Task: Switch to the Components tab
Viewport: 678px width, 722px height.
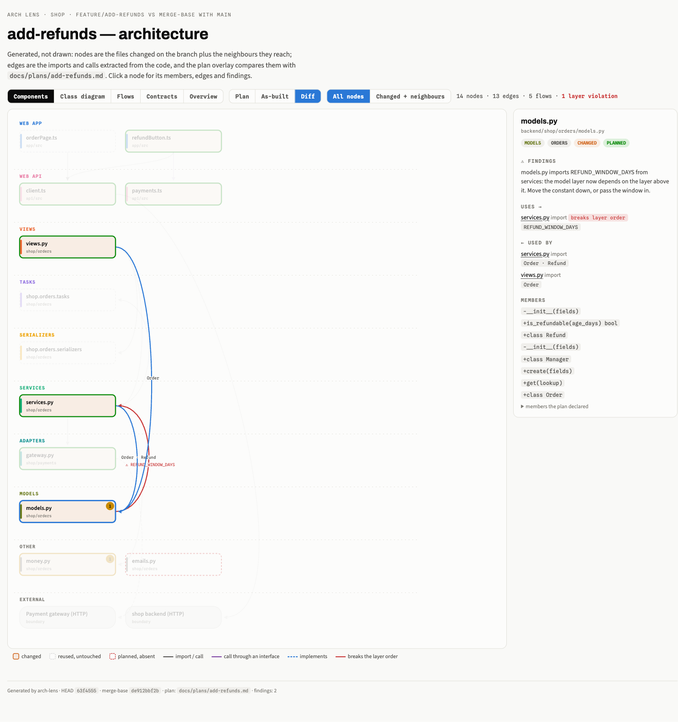Action: pos(31,96)
